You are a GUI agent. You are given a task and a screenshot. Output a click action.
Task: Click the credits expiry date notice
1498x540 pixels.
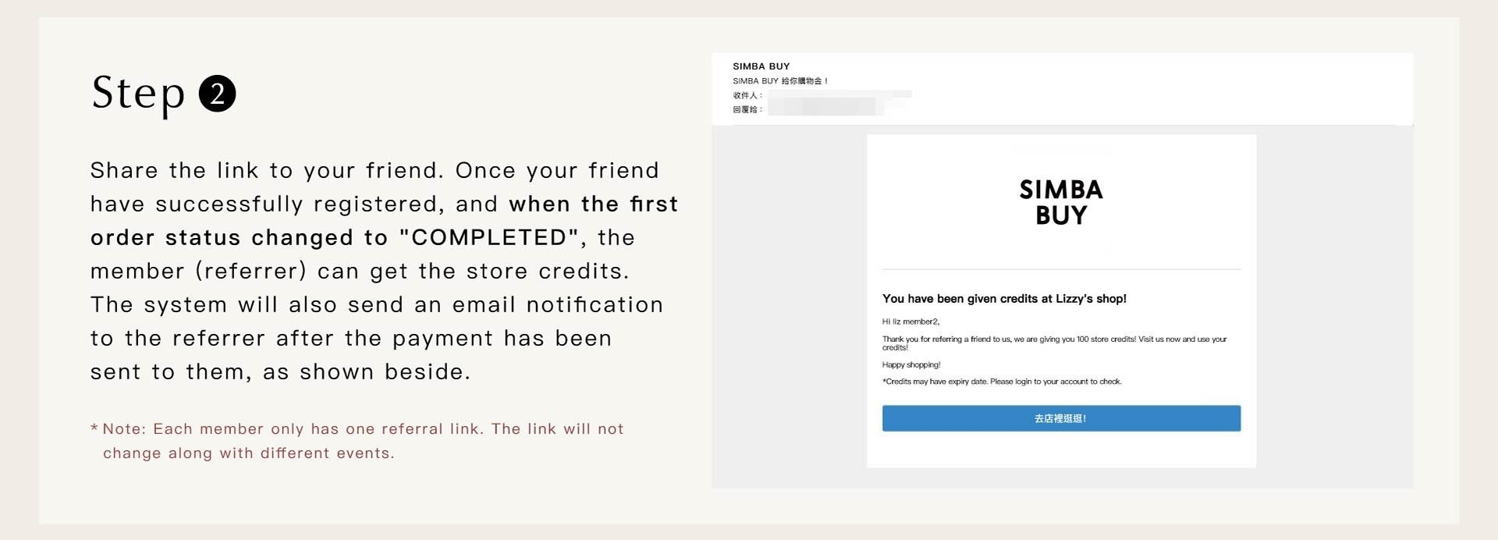(x=1002, y=382)
